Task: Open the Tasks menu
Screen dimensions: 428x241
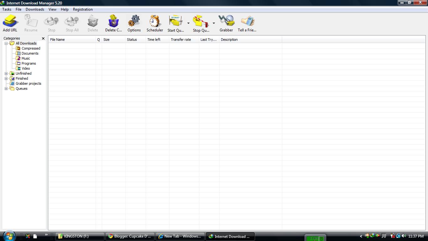Action: coord(7,9)
